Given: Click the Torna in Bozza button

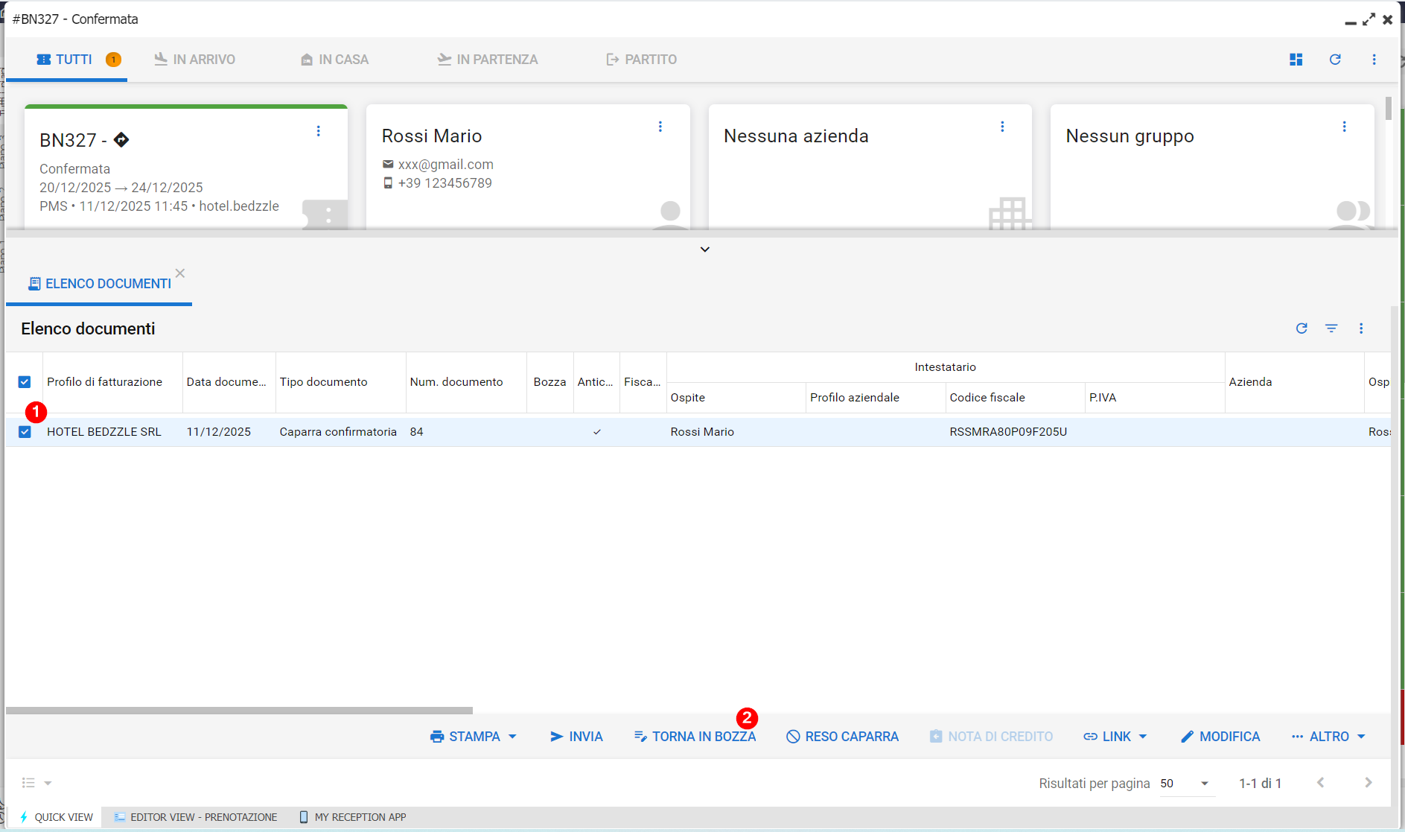Looking at the screenshot, I should coord(695,737).
